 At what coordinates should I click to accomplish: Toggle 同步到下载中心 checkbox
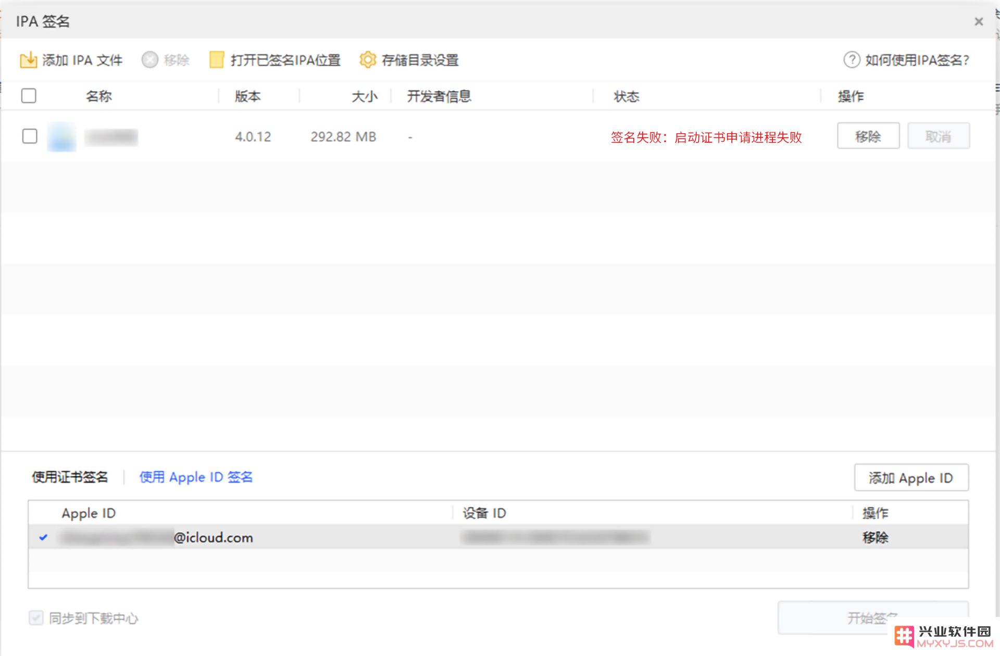(x=36, y=618)
